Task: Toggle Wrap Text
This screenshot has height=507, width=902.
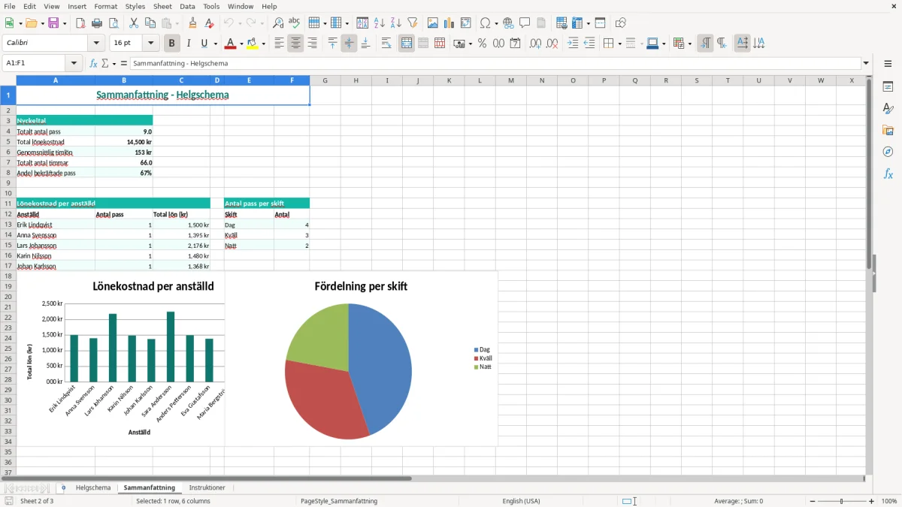Action: click(x=386, y=44)
